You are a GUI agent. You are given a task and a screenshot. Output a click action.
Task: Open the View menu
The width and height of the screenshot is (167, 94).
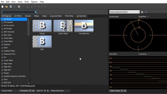13,2
